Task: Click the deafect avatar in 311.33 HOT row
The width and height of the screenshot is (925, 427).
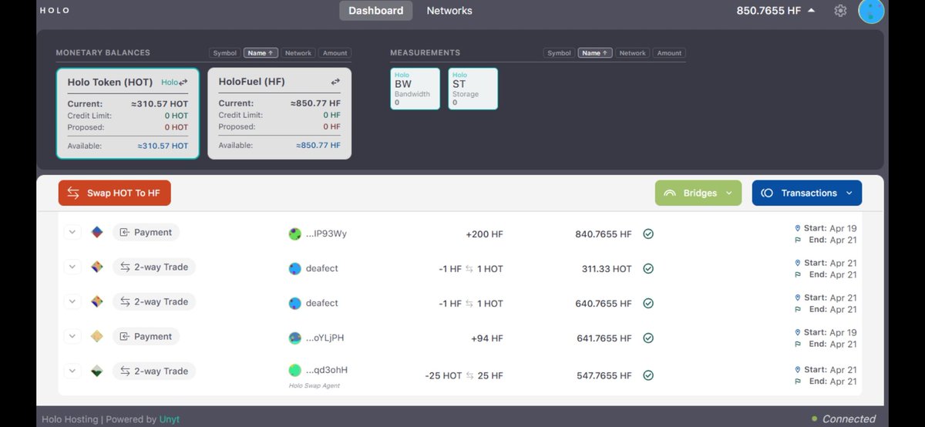Action: click(294, 268)
